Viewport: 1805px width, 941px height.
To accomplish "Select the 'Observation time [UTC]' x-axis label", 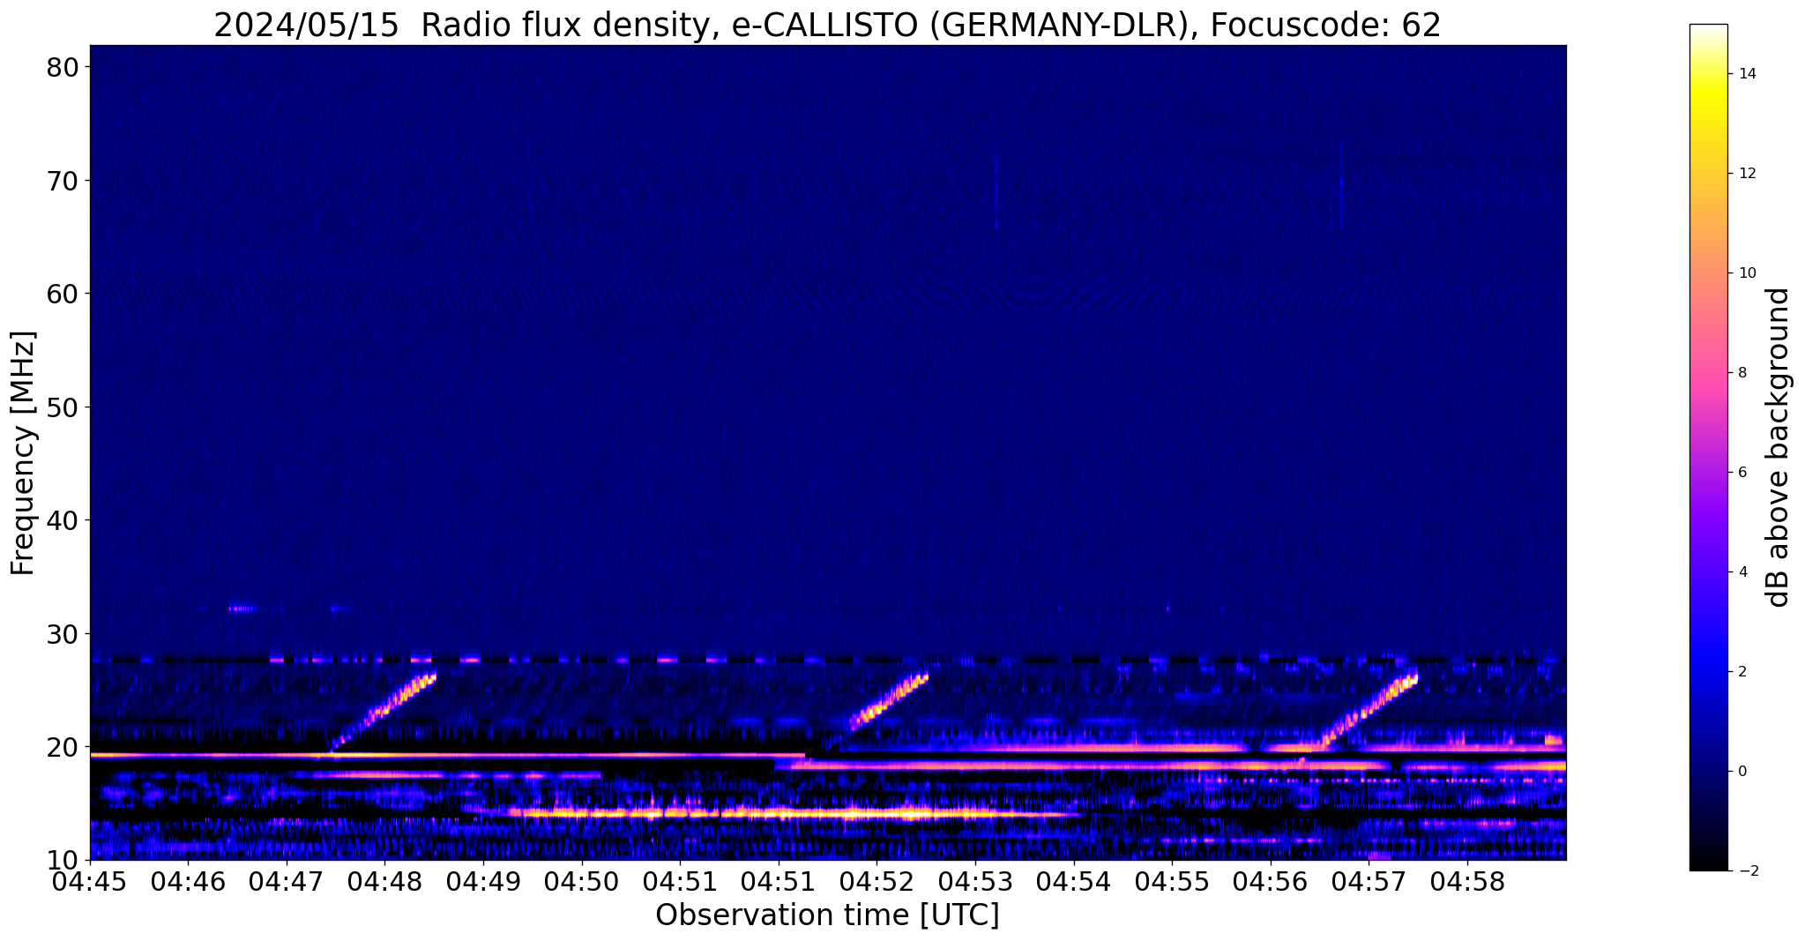I will (827, 915).
